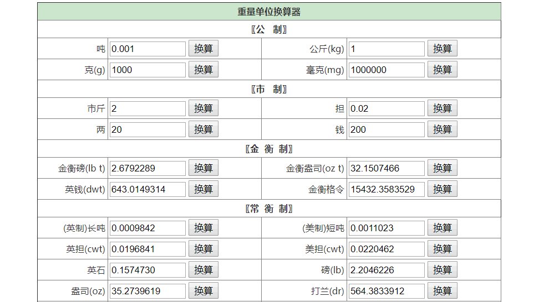Click the 〖市 制〗 section heading

[269, 89]
